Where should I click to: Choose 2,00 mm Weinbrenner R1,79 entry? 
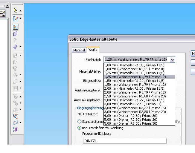pyautogui.click(x=139, y=92)
